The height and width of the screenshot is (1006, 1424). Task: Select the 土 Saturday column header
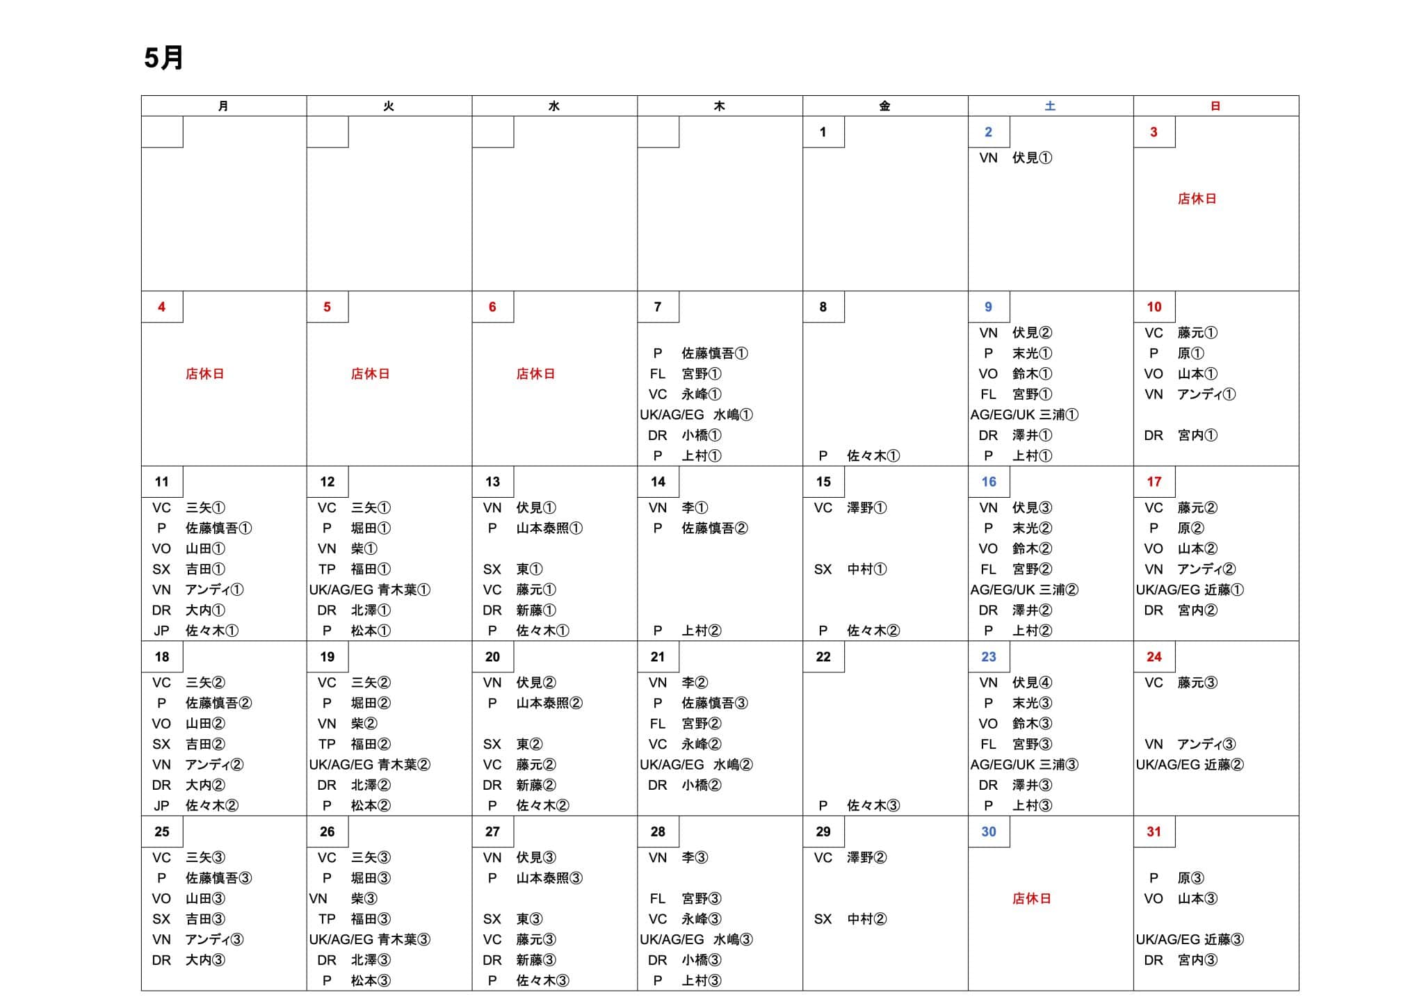pyautogui.click(x=1050, y=106)
